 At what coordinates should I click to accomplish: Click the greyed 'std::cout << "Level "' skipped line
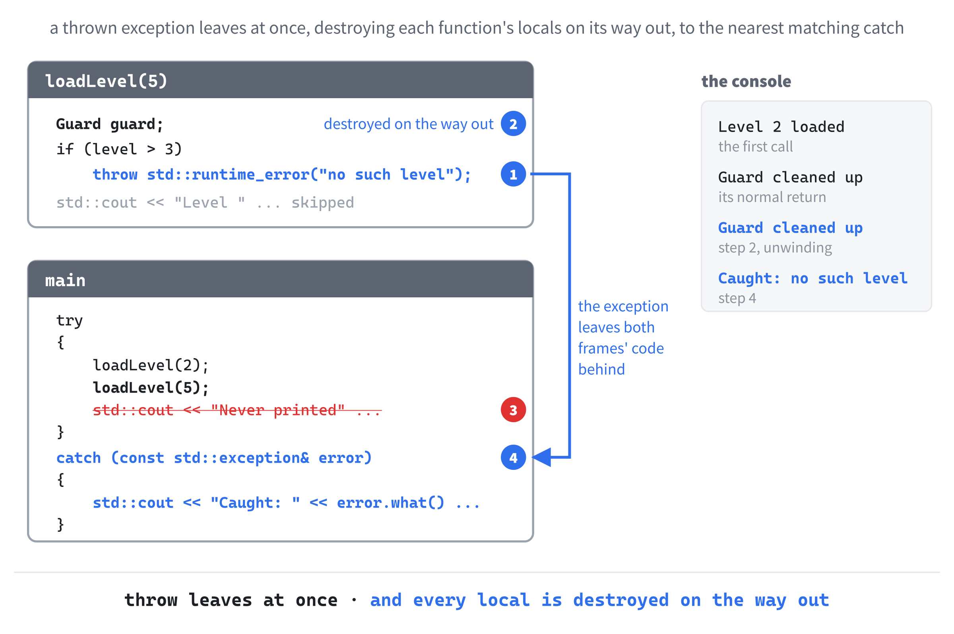[x=205, y=202]
